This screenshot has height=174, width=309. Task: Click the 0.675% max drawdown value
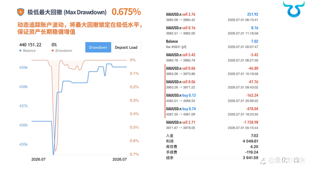click(126, 12)
